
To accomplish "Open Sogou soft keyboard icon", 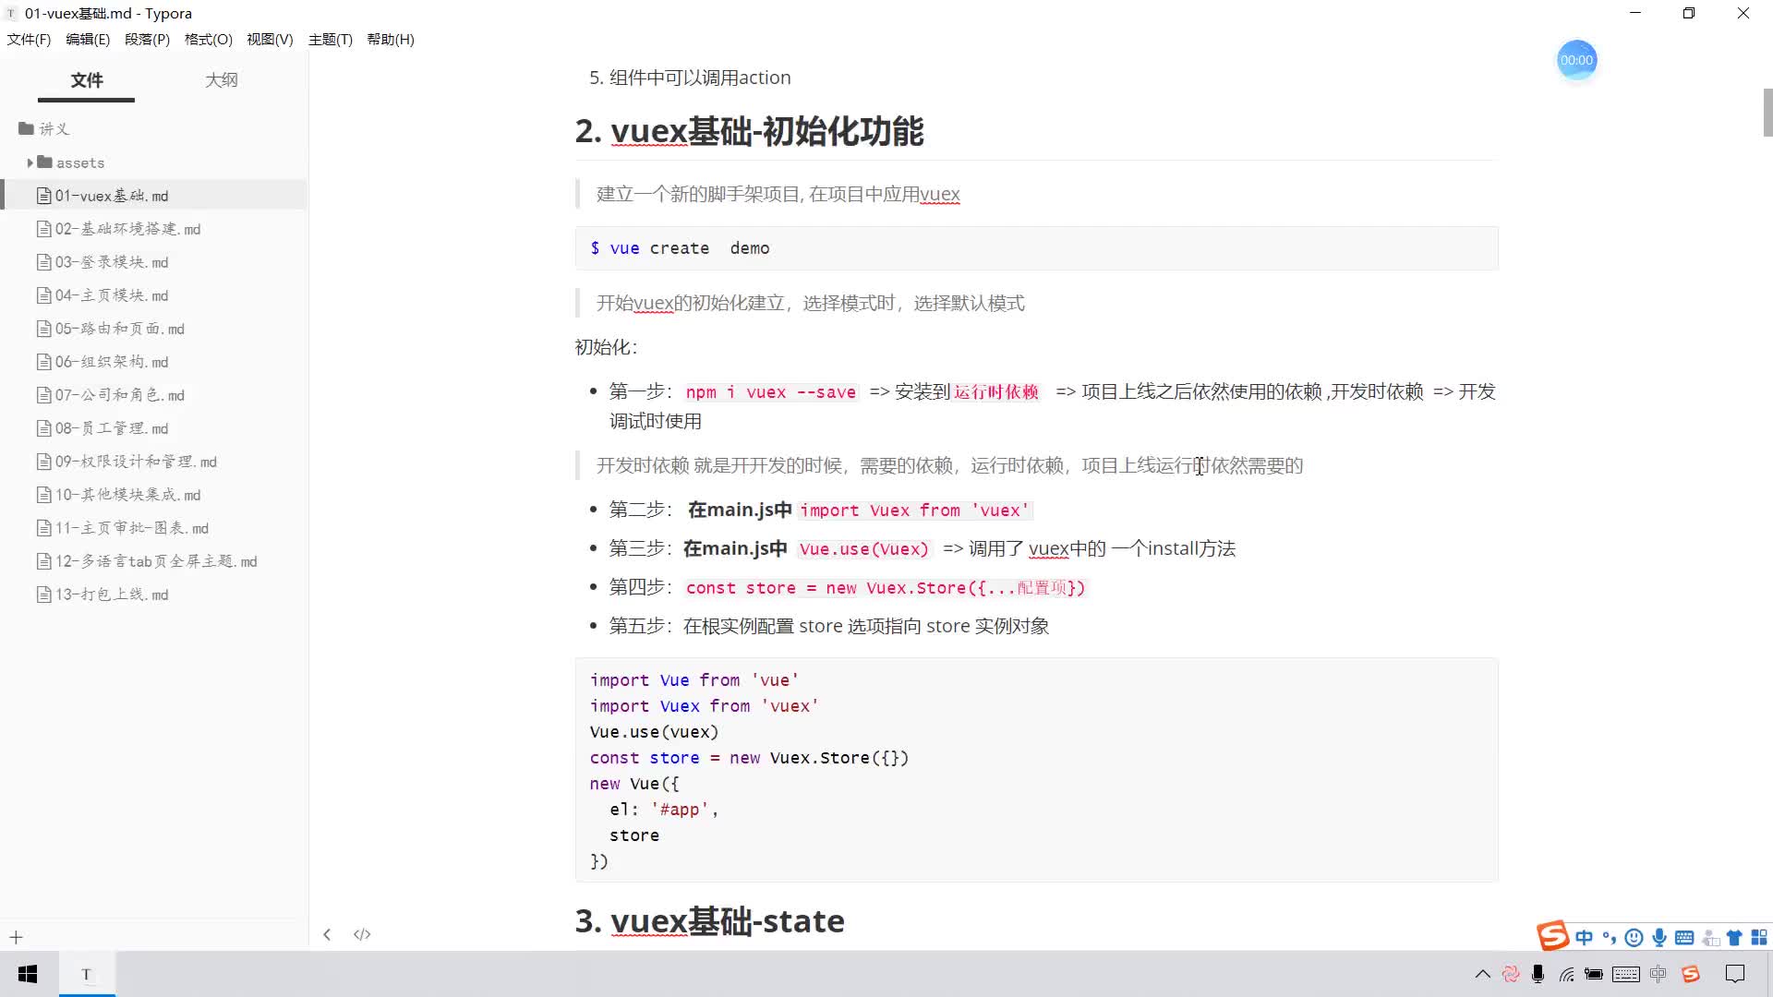I will (1684, 938).
